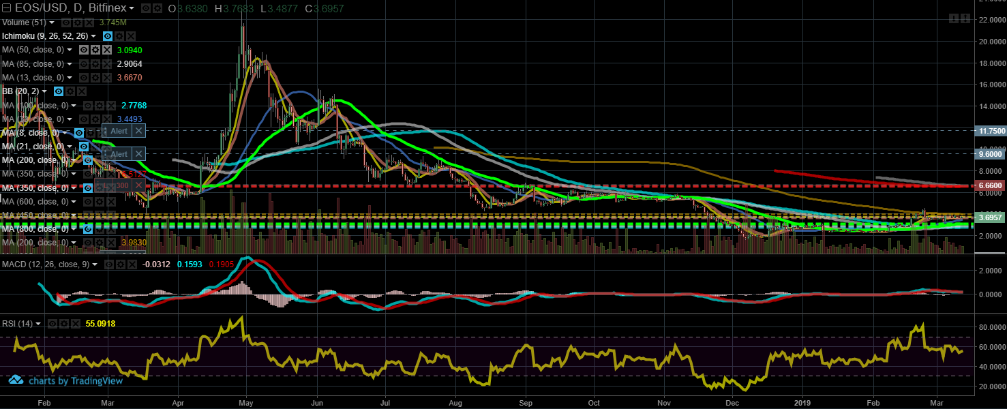Click the TradingView cloud logo
The image size is (1007, 409).
15,380
